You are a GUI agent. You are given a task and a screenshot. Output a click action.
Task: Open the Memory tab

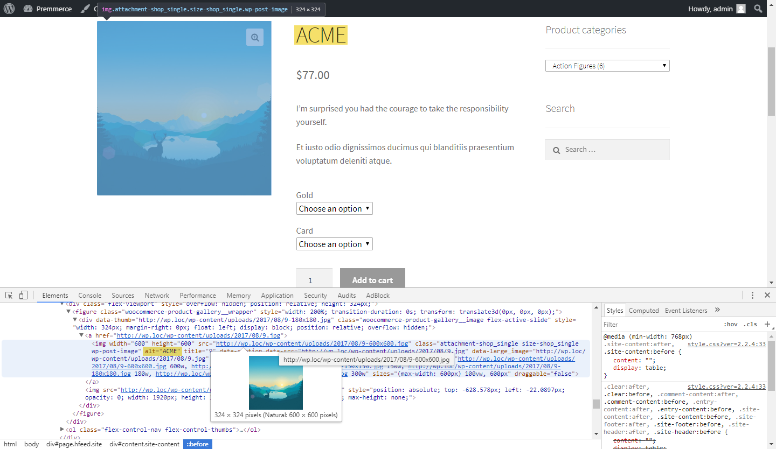[x=239, y=295]
